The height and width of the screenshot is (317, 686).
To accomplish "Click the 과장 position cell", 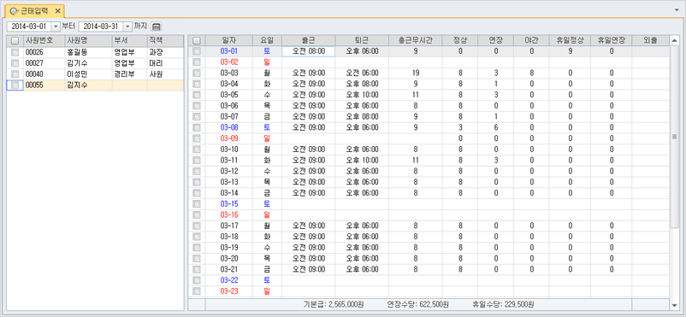I will tap(165, 52).
